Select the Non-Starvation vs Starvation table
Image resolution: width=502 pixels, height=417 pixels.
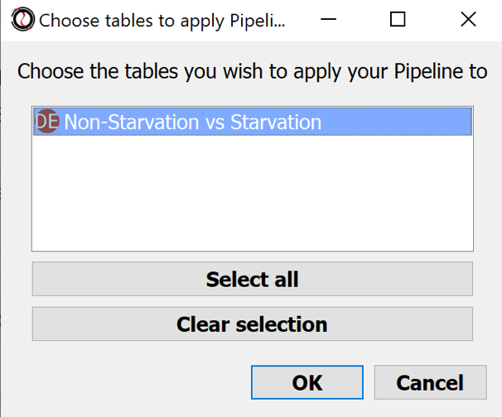click(192, 122)
